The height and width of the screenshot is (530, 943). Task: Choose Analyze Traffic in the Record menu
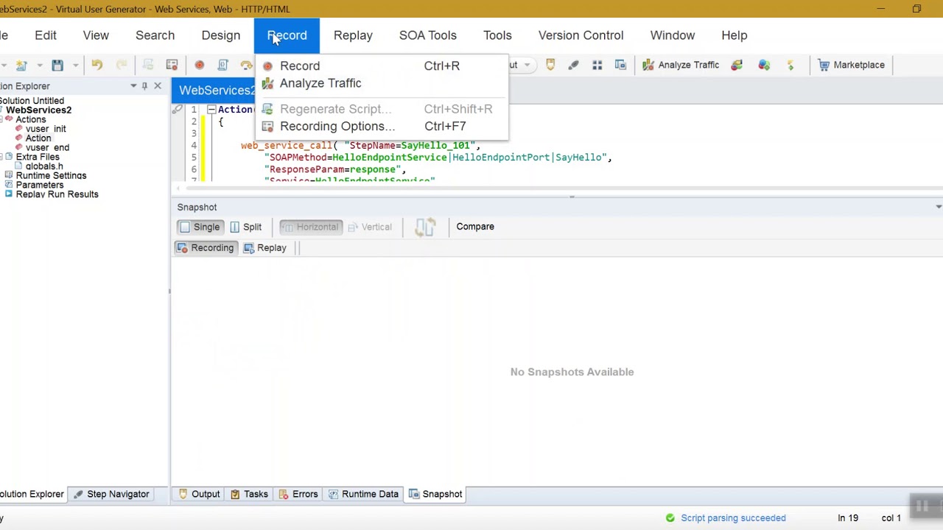coord(320,83)
